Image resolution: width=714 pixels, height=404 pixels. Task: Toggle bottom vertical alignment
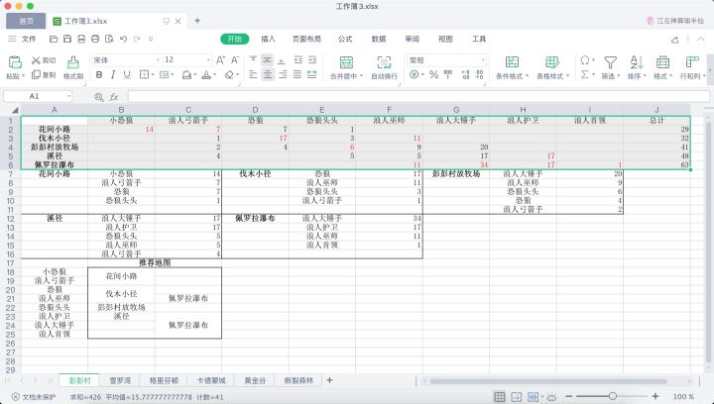pos(282,60)
